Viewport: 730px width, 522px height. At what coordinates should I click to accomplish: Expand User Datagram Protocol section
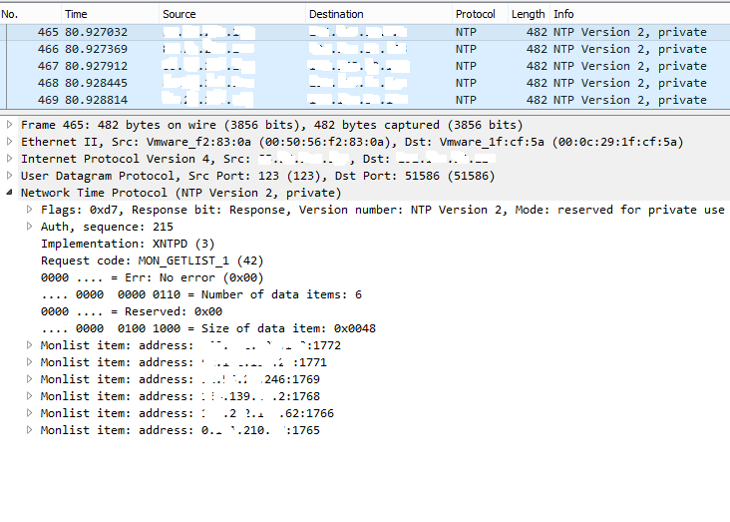pos(9,176)
